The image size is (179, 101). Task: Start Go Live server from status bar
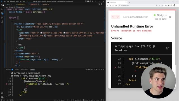85,100
